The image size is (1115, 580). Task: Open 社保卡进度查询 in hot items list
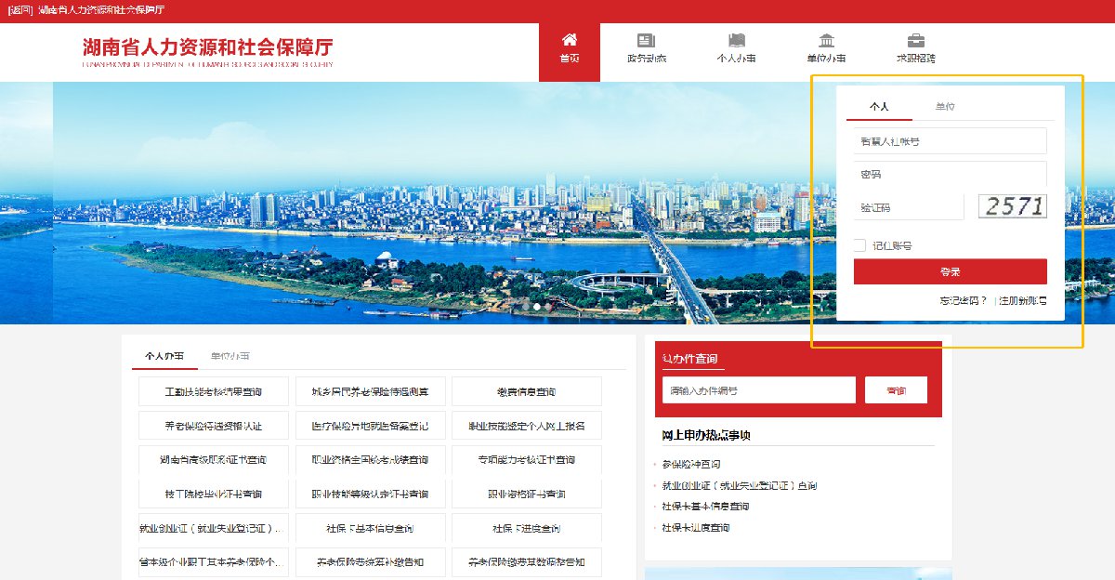pos(696,528)
